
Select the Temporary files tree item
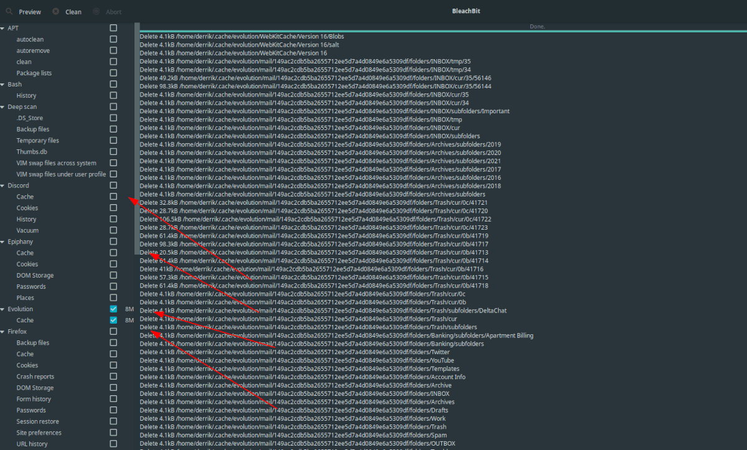point(38,140)
